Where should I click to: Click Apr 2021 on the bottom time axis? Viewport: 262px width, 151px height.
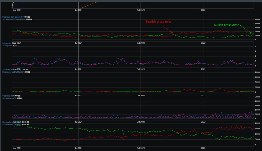[17, 148]
